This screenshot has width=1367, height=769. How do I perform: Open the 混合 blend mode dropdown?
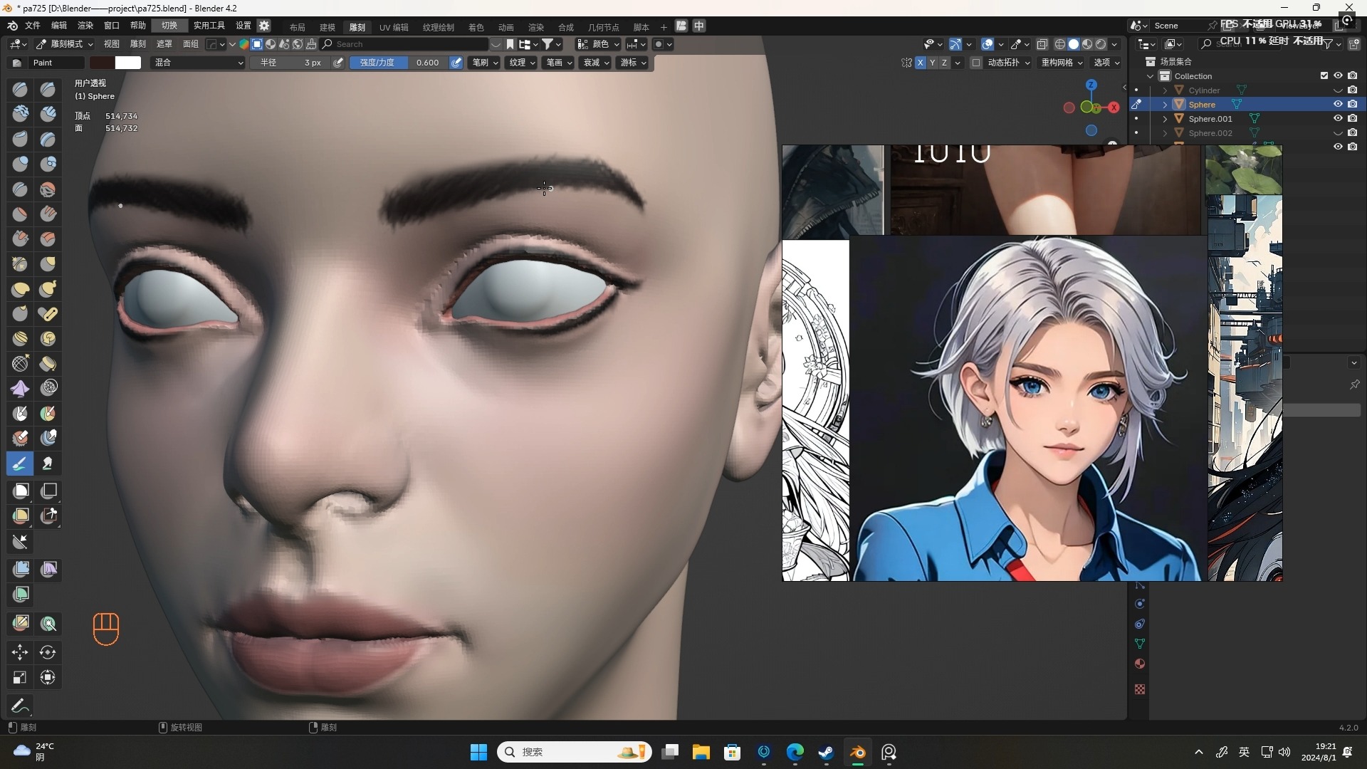click(198, 63)
